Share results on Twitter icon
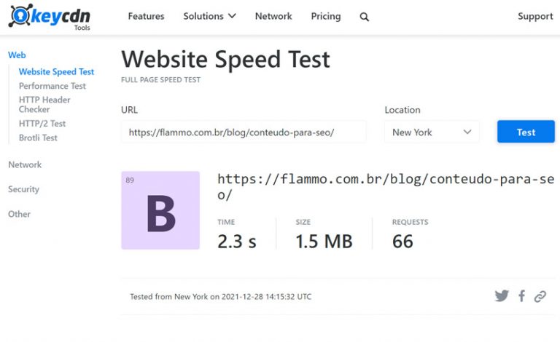560x342 pixels. point(502,295)
